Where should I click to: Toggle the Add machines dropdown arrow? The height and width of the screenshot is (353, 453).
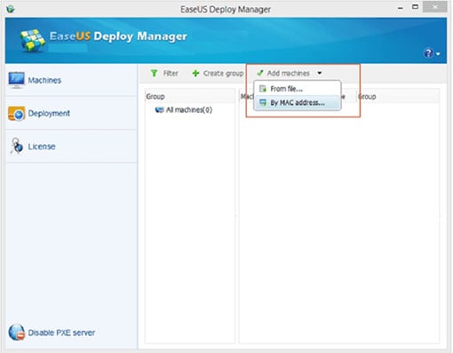click(320, 73)
